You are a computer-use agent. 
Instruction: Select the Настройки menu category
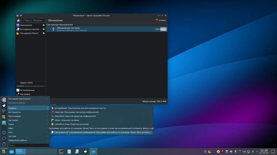(28, 120)
